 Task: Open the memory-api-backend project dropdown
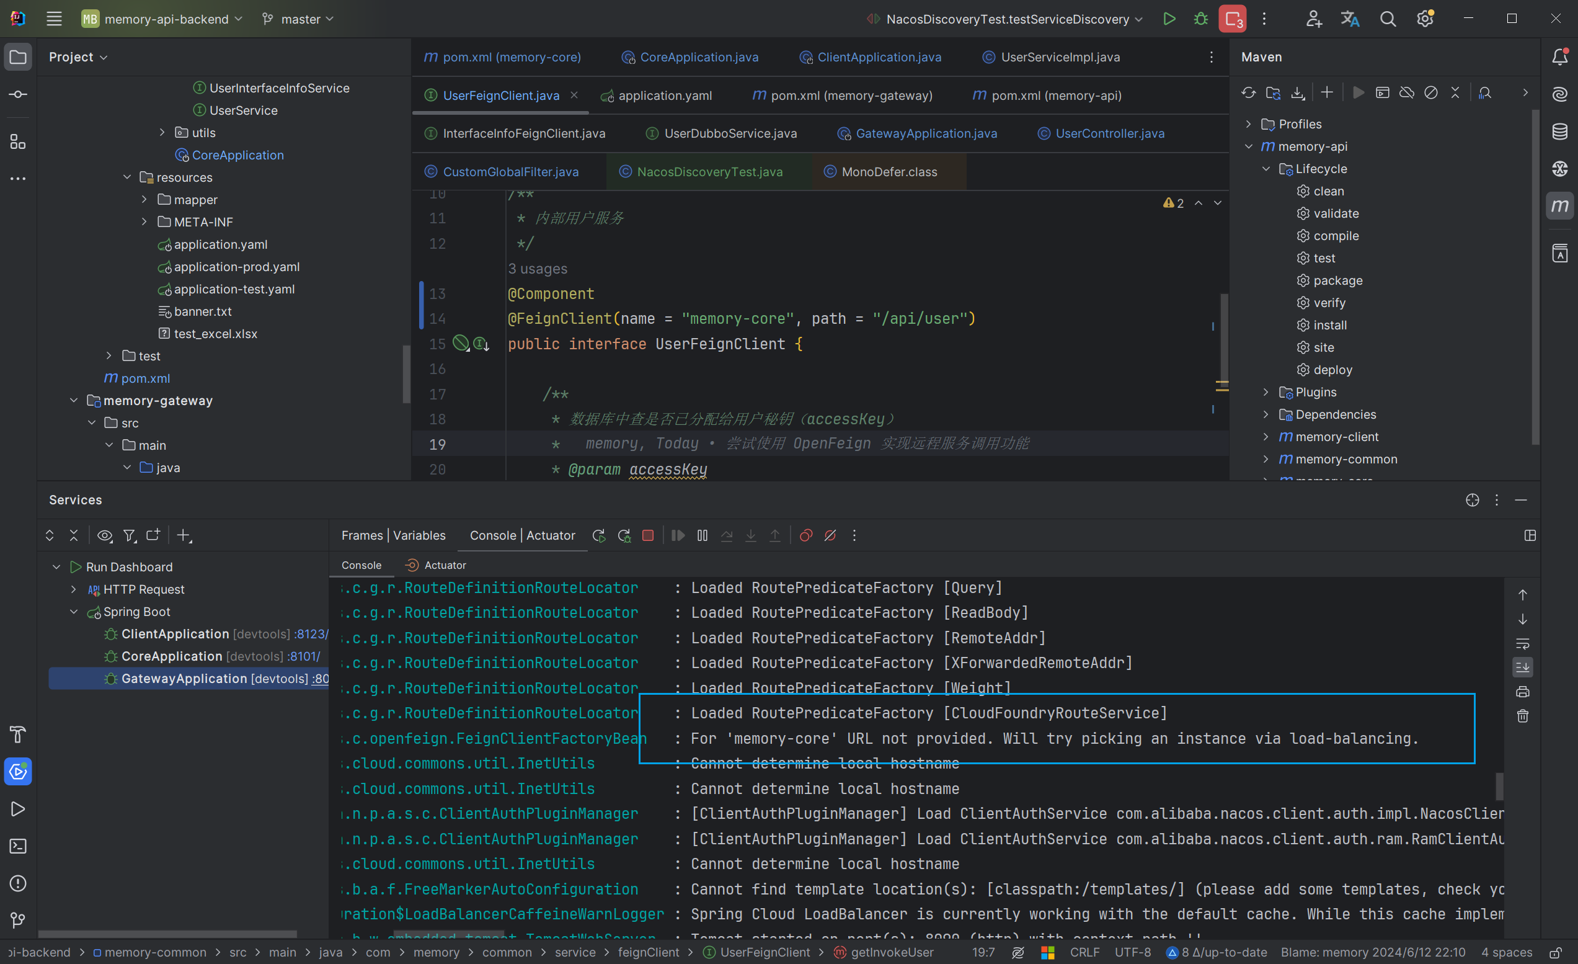(162, 19)
